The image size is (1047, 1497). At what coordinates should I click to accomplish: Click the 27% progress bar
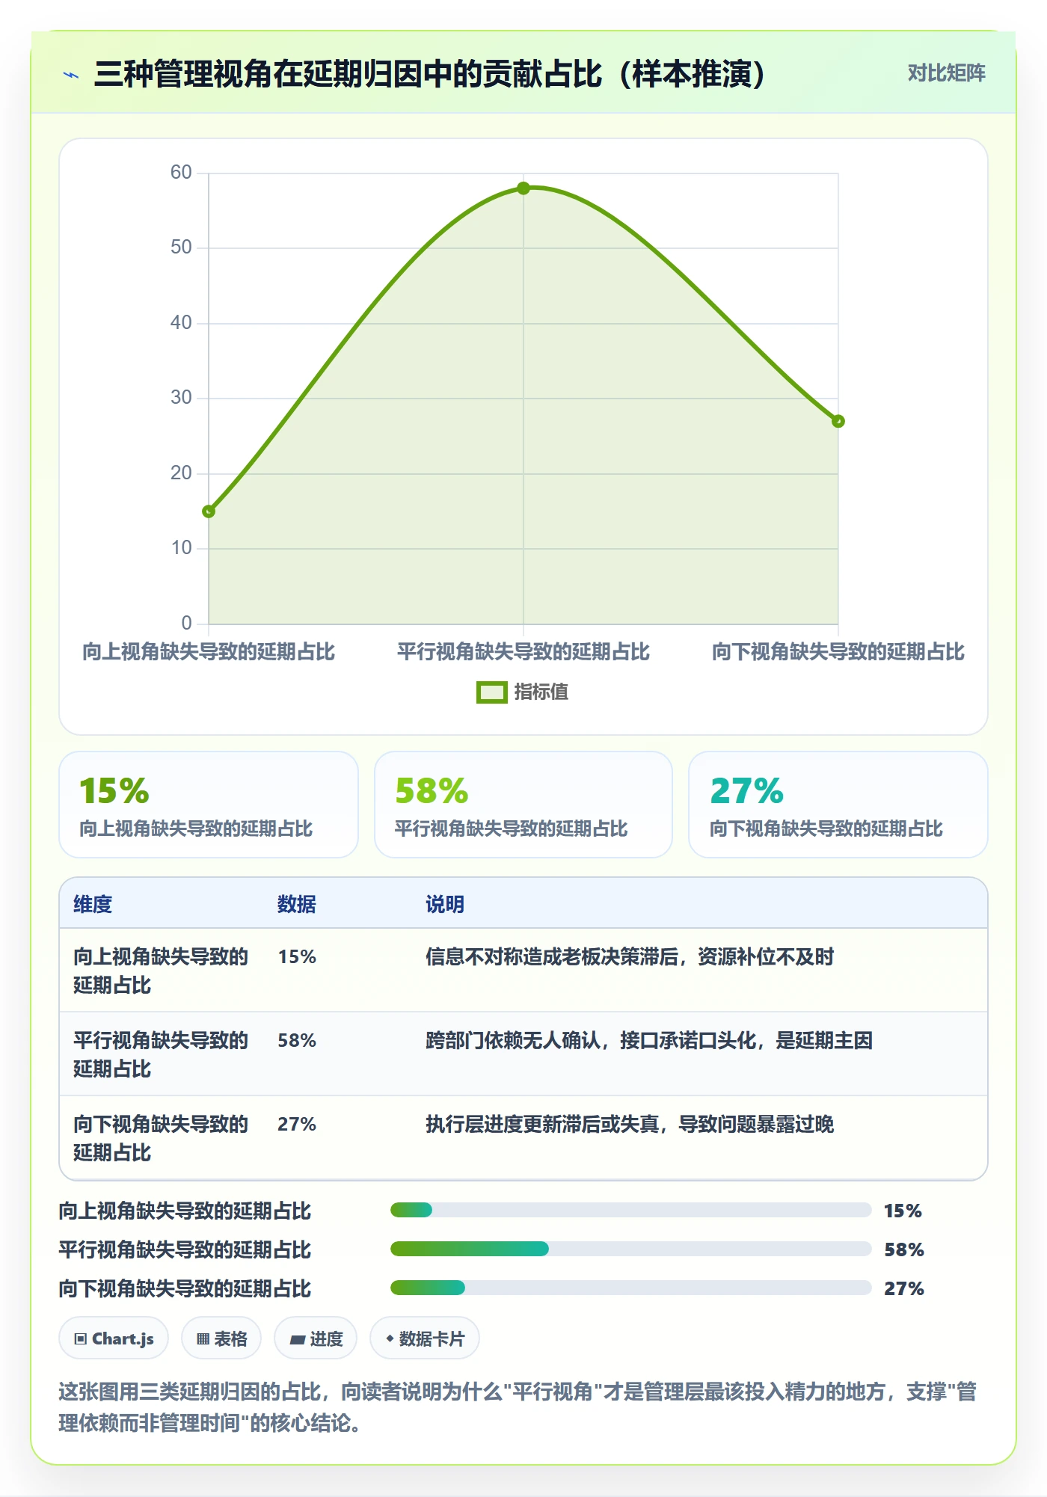631,1288
